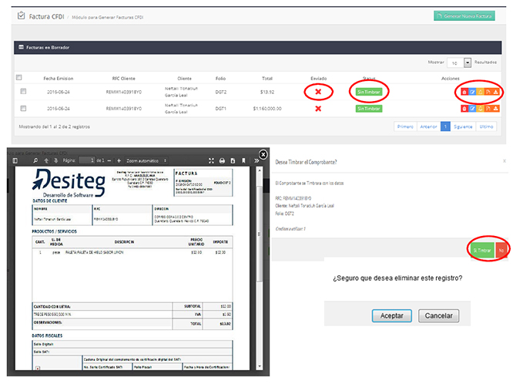Viewport: 513px width, 384px height.
Task: Zoom out in the PDF viewer
Action: tap(109, 160)
